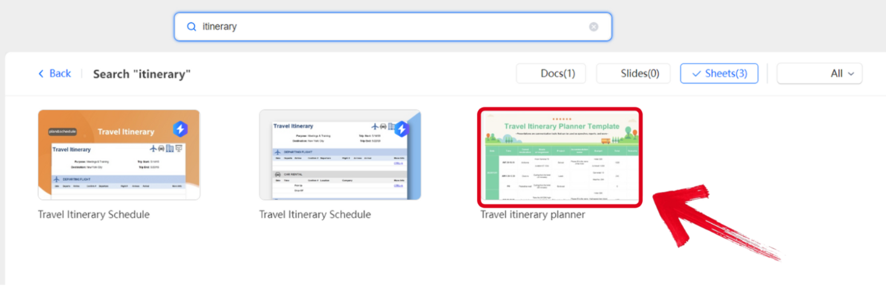Screen dimensions: 886x294
Task: Click the itinerary search input field
Action: click(x=393, y=27)
